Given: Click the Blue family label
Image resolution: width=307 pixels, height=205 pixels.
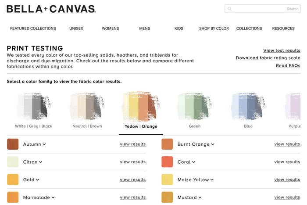Looking at the screenshot, I should tap(248, 126).
